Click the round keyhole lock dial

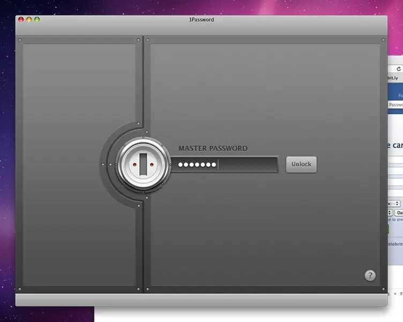click(x=143, y=164)
